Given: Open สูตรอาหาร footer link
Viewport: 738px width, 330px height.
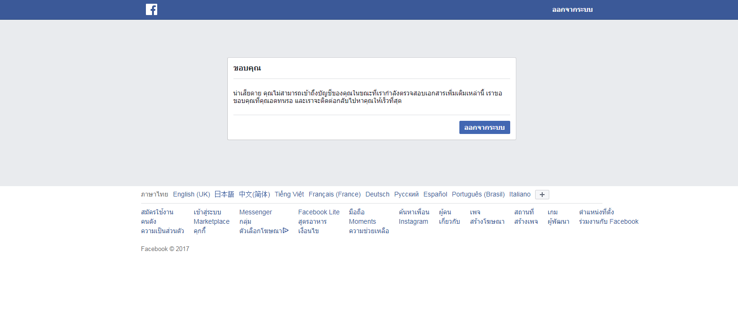Looking at the screenshot, I should point(313,221).
